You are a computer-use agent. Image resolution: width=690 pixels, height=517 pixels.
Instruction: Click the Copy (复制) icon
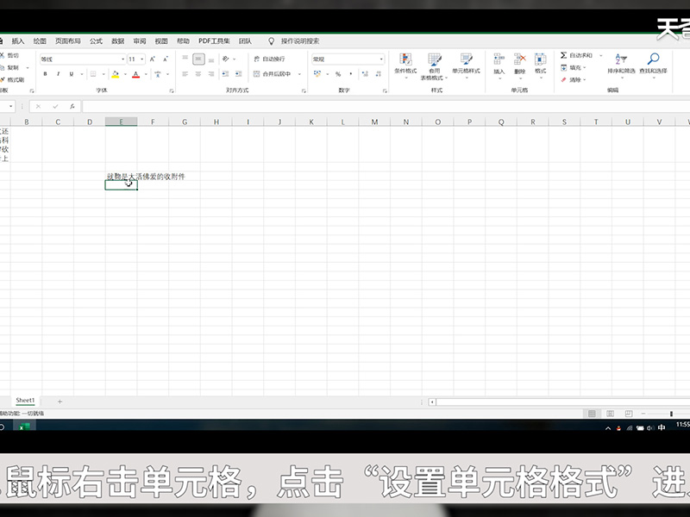[x=3, y=68]
